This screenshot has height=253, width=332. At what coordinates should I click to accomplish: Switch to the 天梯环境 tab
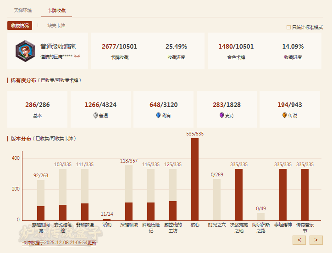coord(23,10)
